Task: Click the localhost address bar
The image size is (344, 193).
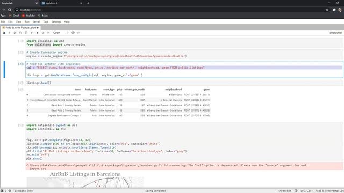Action: tap(171, 10)
